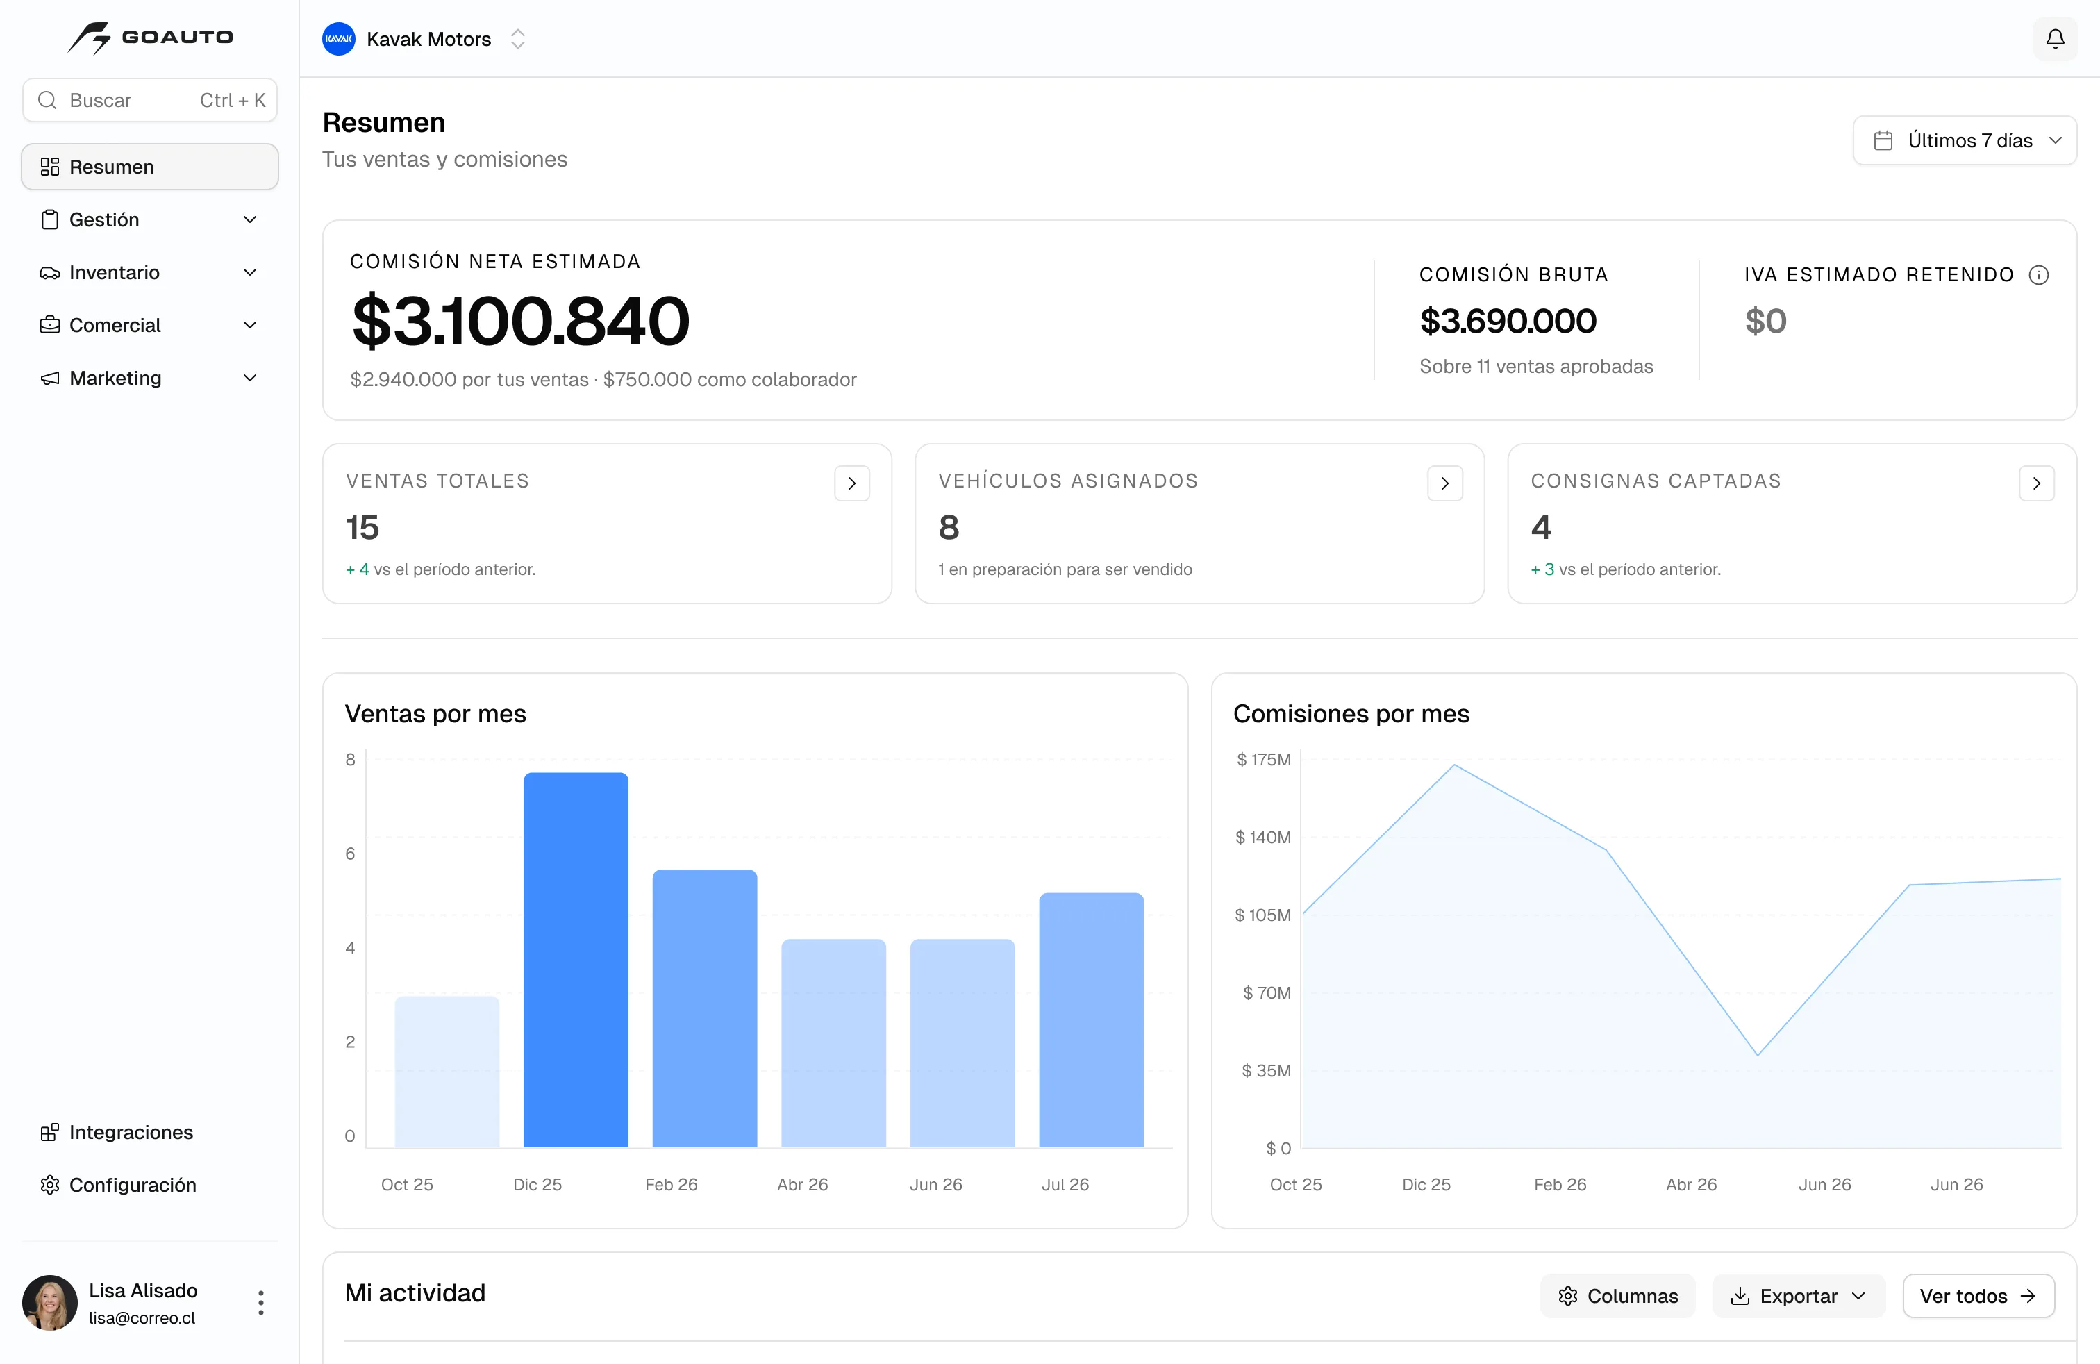Open Vehículos Asignados arrow button
This screenshot has width=2100, height=1364.
pos(1444,483)
